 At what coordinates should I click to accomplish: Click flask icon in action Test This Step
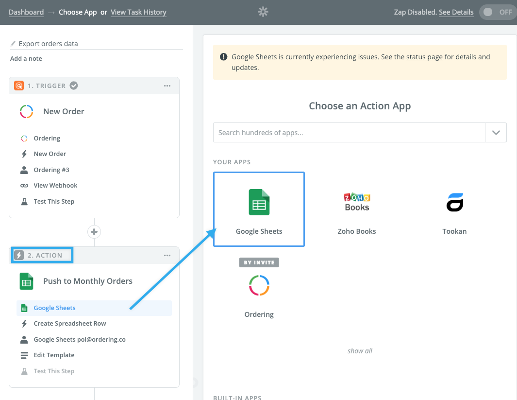tap(24, 371)
